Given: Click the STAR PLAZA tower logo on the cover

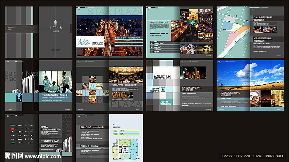Looking at the screenshot, I should click(x=56, y=26).
